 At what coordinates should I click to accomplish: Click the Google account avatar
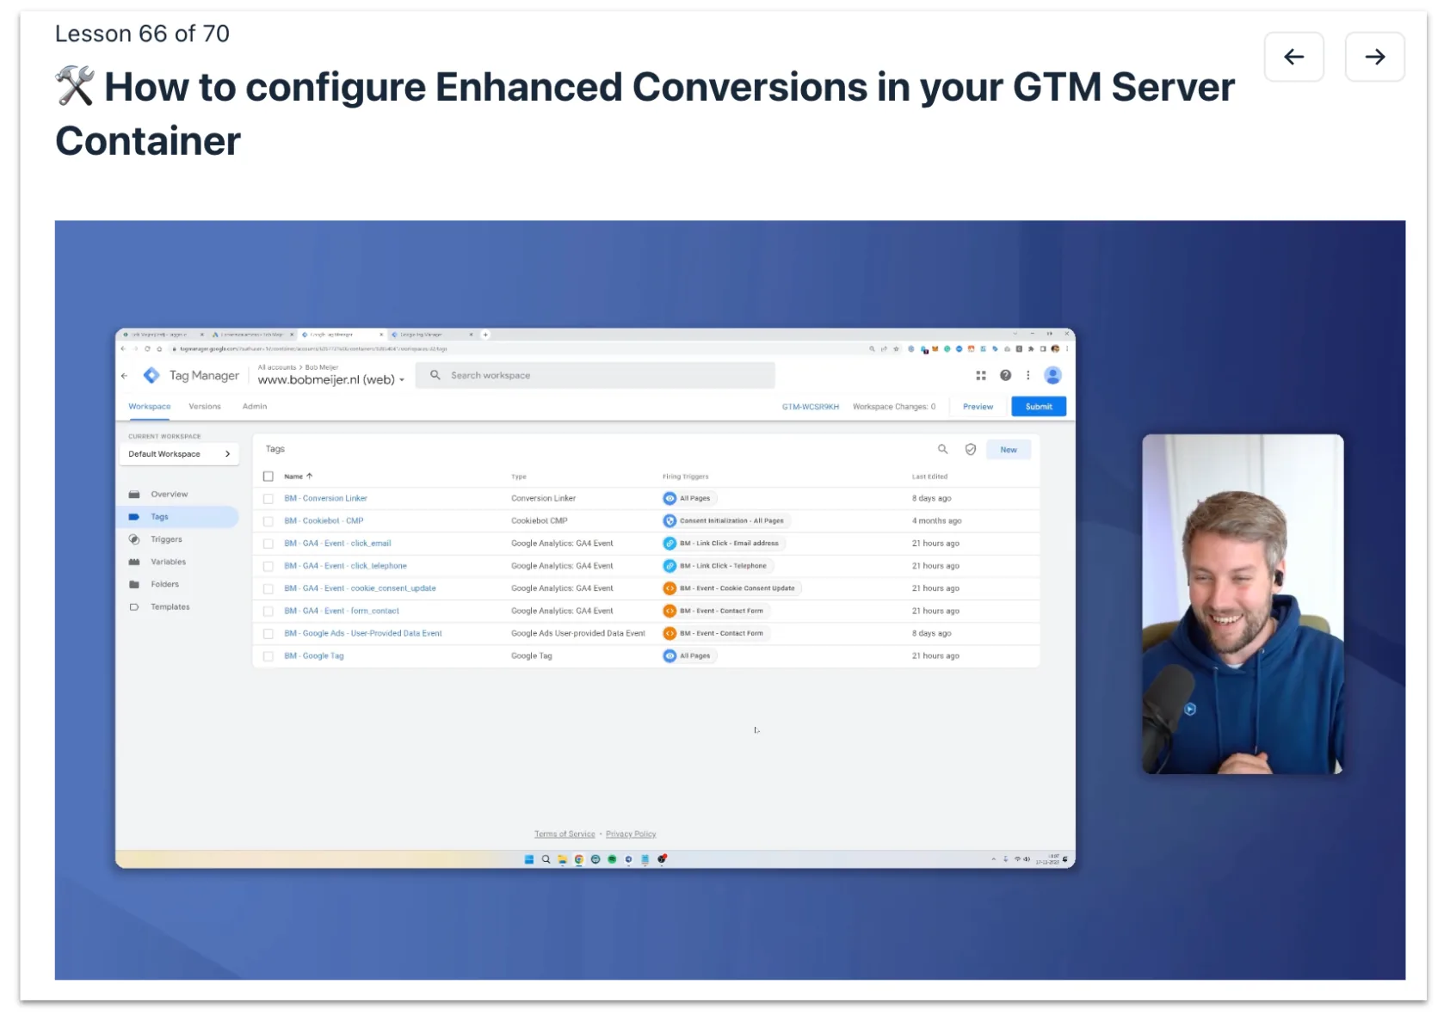point(1052,375)
